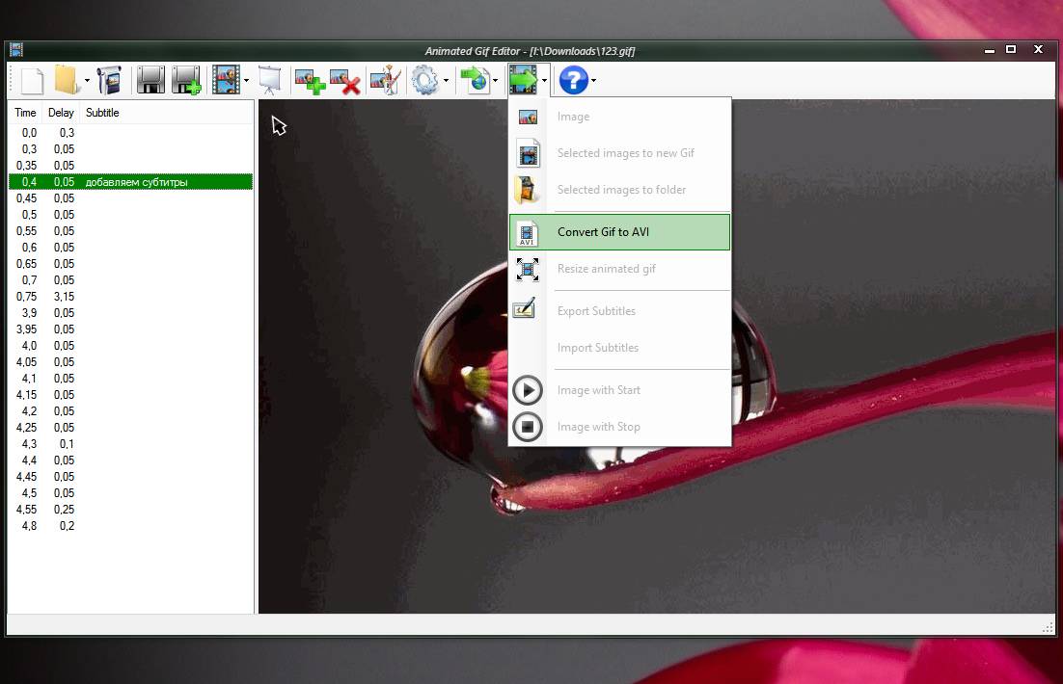Choose Selected images to folder
This screenshot has width=1063, height=684.
coord(619,190)
